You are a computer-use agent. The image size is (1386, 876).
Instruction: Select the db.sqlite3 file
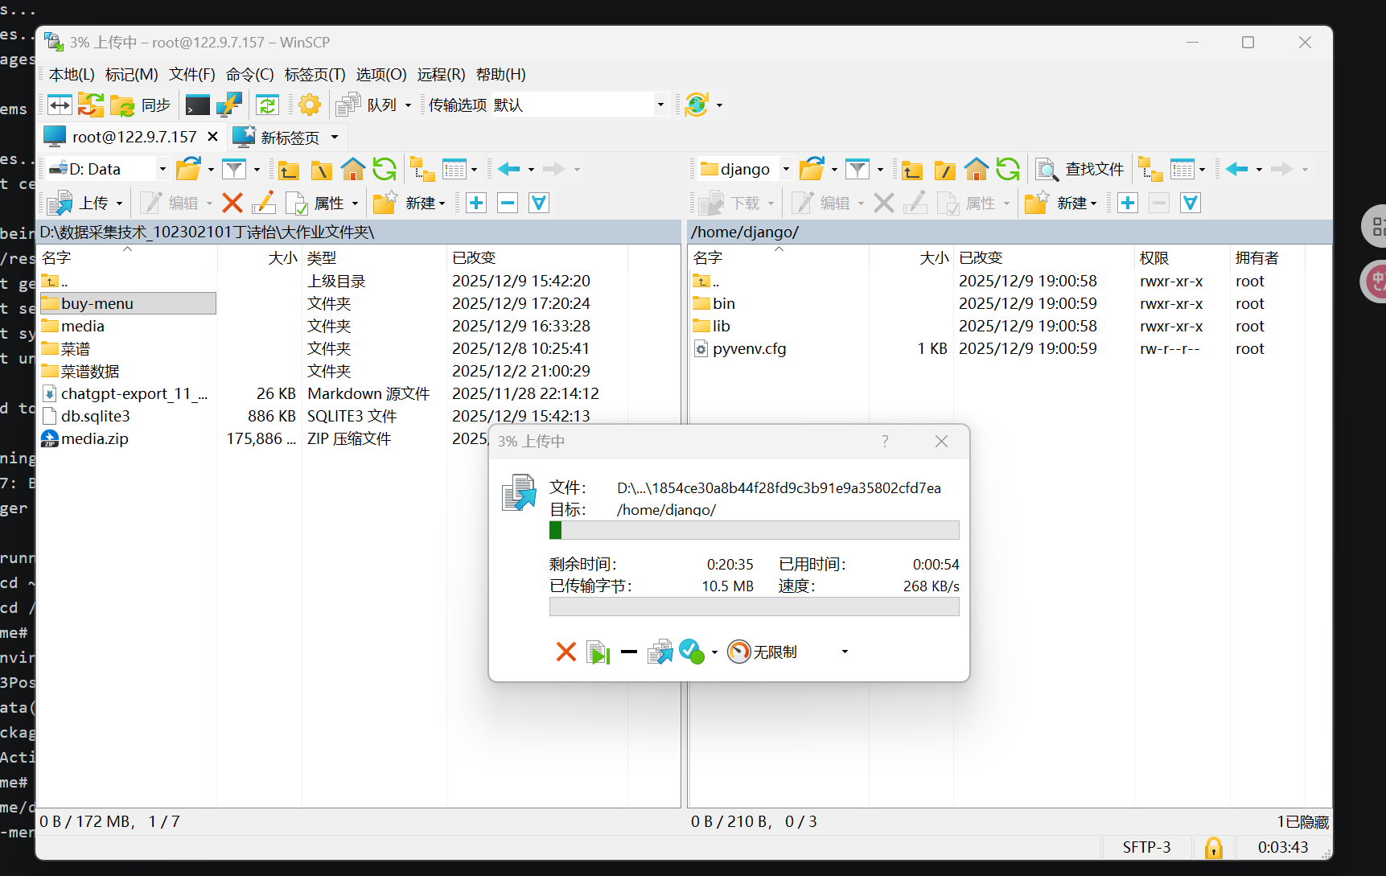96,416
